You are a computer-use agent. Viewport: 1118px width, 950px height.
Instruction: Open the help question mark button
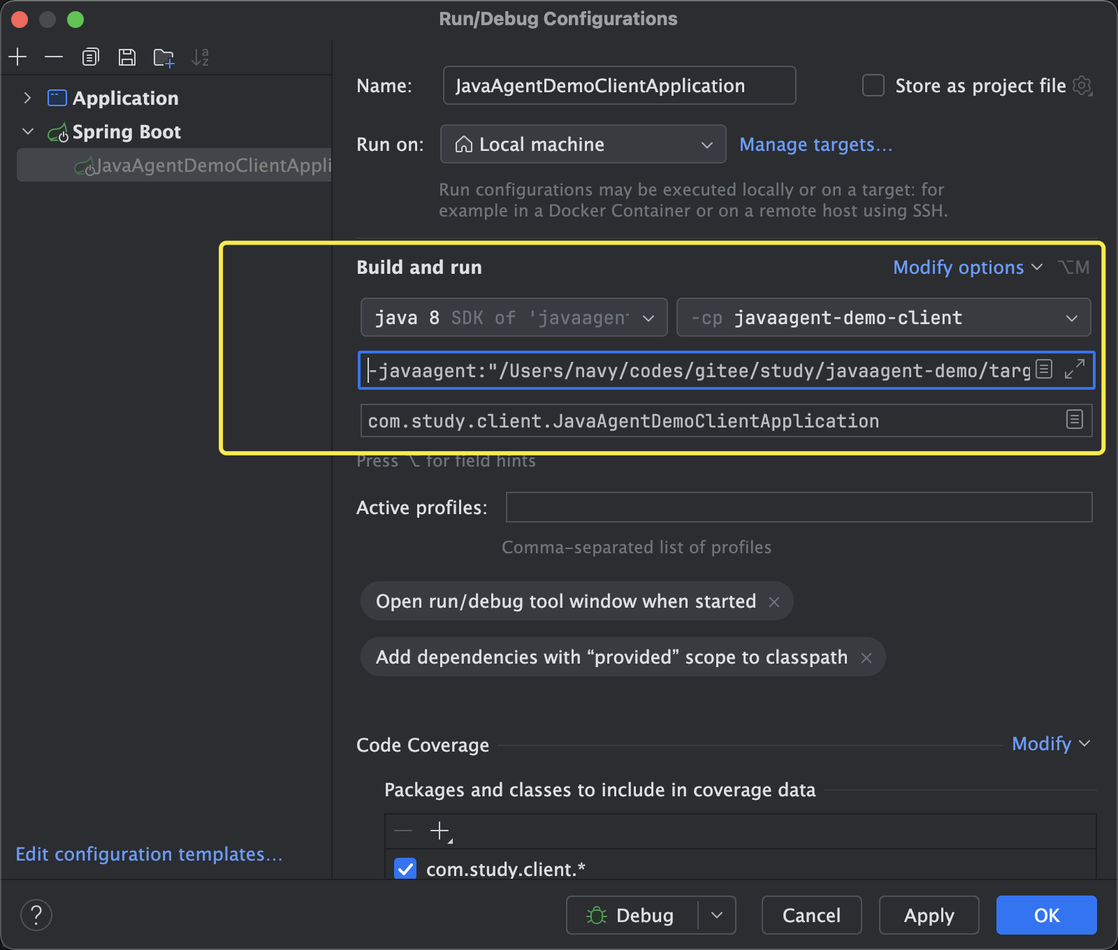tap(36, 915)
